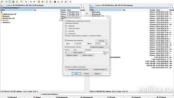Click F5 Копирование in function key bar
The width and height of the screenshot is (174, 98).
pos(62,97)
